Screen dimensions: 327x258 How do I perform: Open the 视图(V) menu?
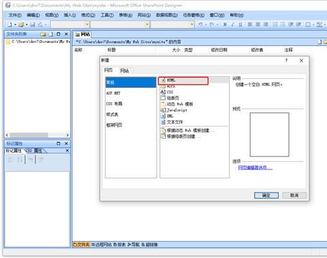coord(52,15)
